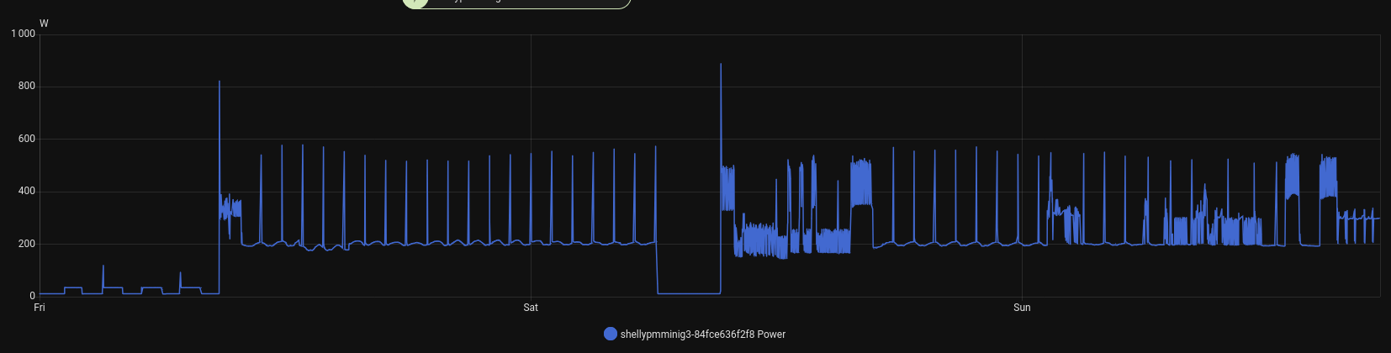
Task: Click the first small spike early Friday
Action: click(103, 266)
